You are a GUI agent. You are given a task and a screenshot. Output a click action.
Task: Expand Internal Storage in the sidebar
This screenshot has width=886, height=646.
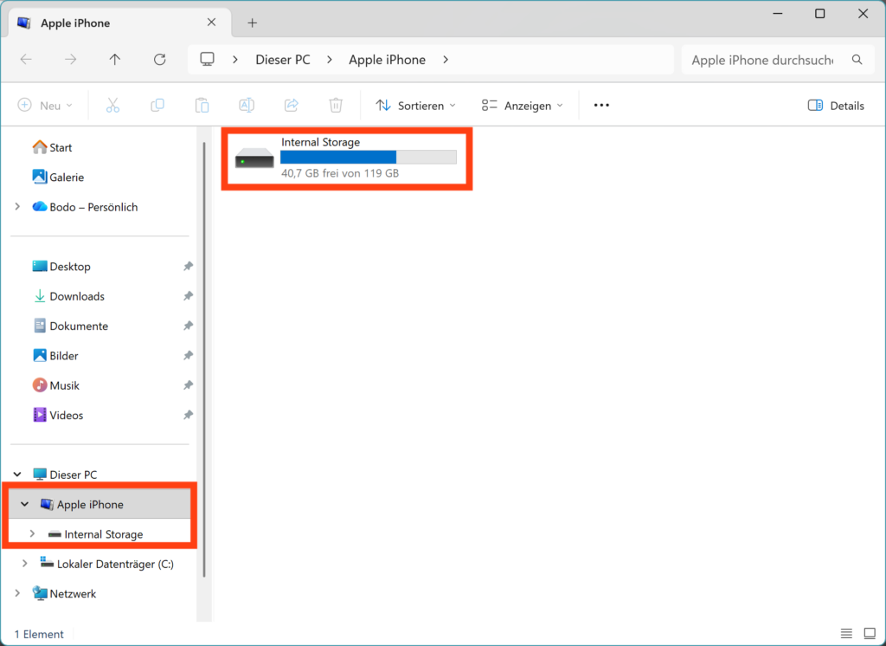(33, 534)
